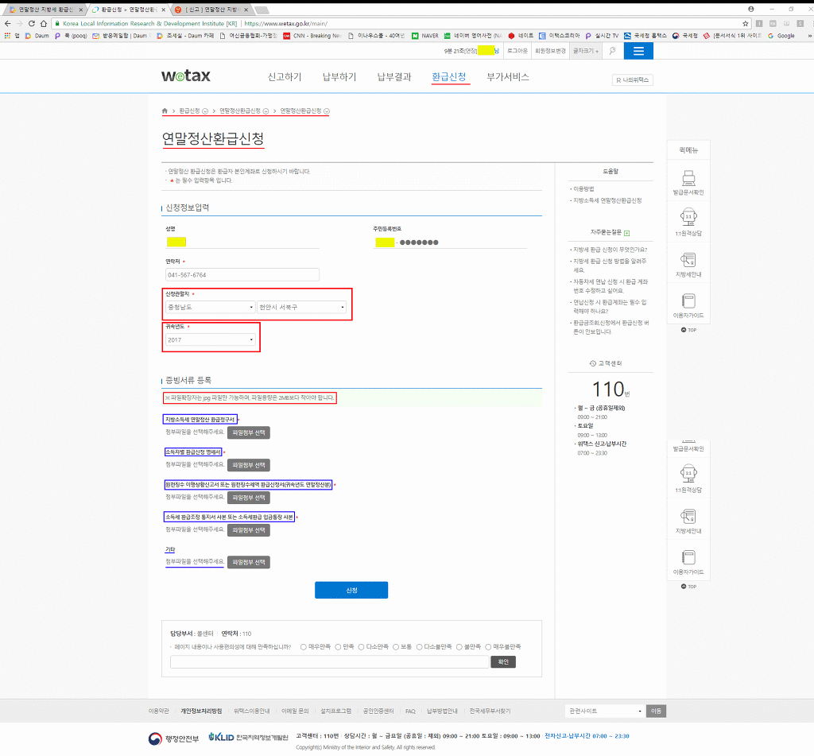Open the 납부결과 main menu
This screenshot has height=756, width=814.
tap(394, 77)
